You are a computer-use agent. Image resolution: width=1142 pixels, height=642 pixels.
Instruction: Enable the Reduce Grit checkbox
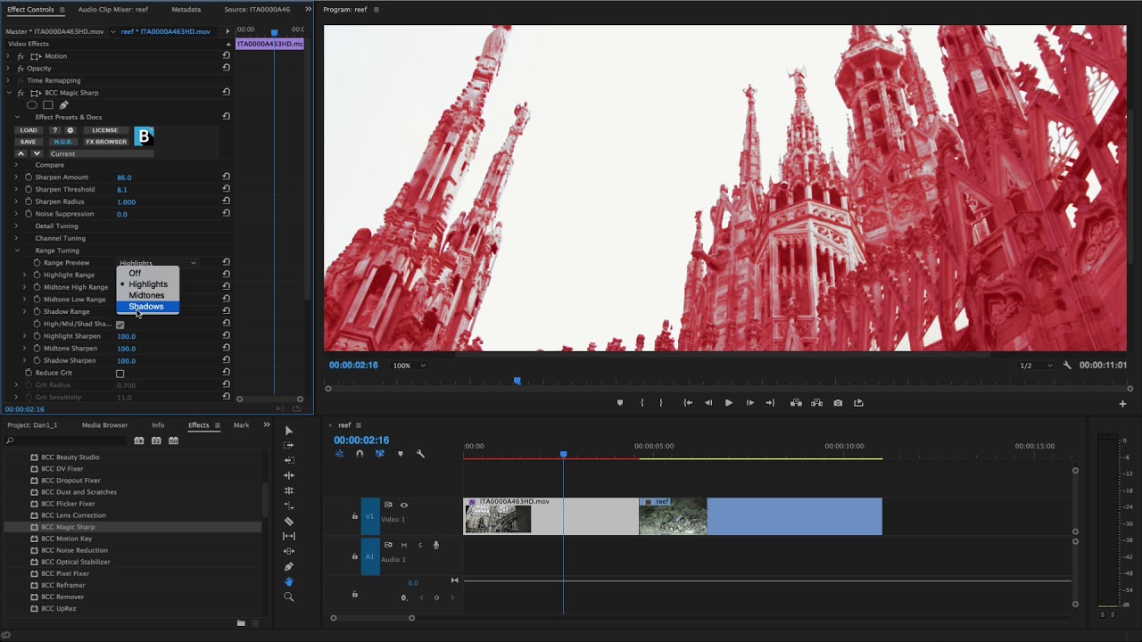pyautogui.click(x=120, y=374)
